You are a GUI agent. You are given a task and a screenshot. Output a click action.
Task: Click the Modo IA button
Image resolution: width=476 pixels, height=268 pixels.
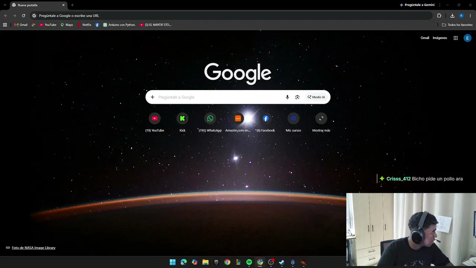316,97
